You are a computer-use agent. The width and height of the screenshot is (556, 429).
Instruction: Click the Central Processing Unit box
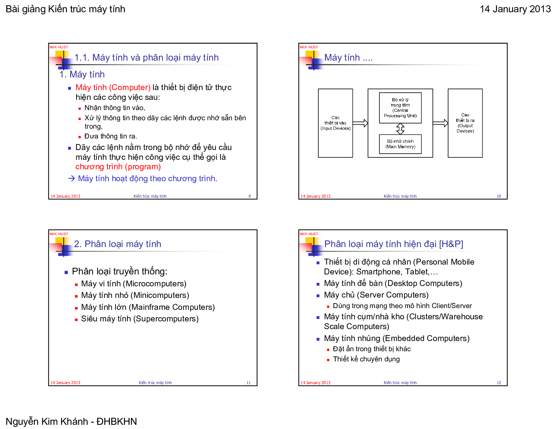[x=400, y=108]
